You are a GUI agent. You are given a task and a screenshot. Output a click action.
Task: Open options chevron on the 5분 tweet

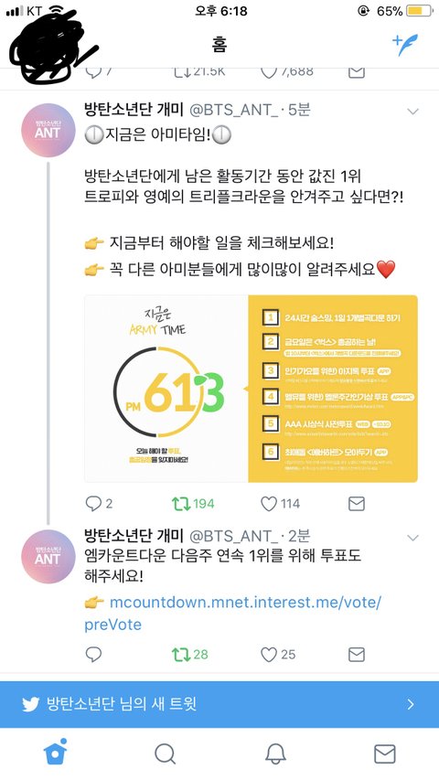click(413, 112)
